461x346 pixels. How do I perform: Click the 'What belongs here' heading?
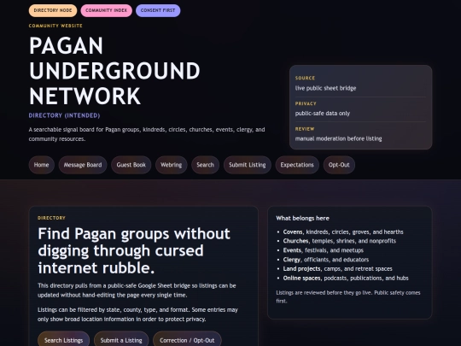302,219
